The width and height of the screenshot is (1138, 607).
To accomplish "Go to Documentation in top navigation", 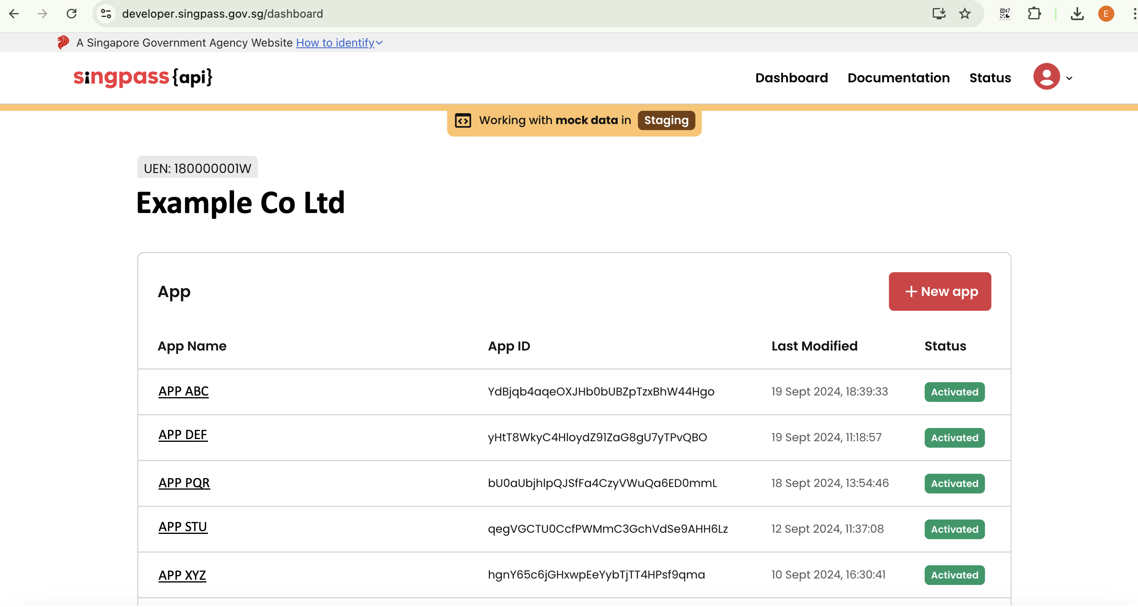I will coord(898,78).
